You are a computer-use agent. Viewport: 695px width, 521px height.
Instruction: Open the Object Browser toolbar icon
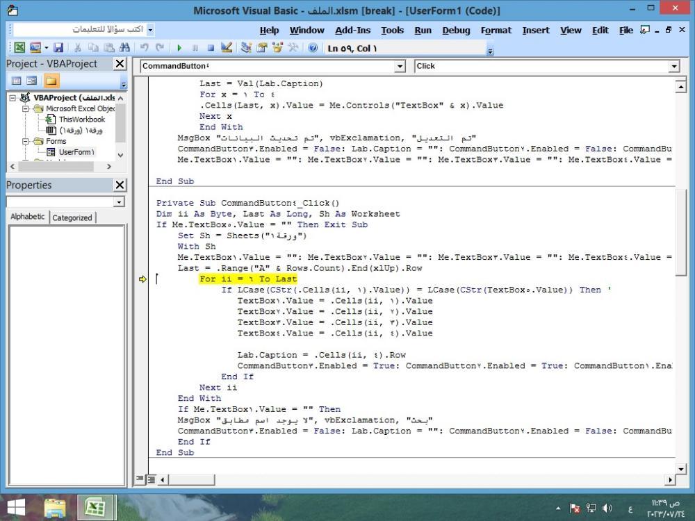[277, 47]
